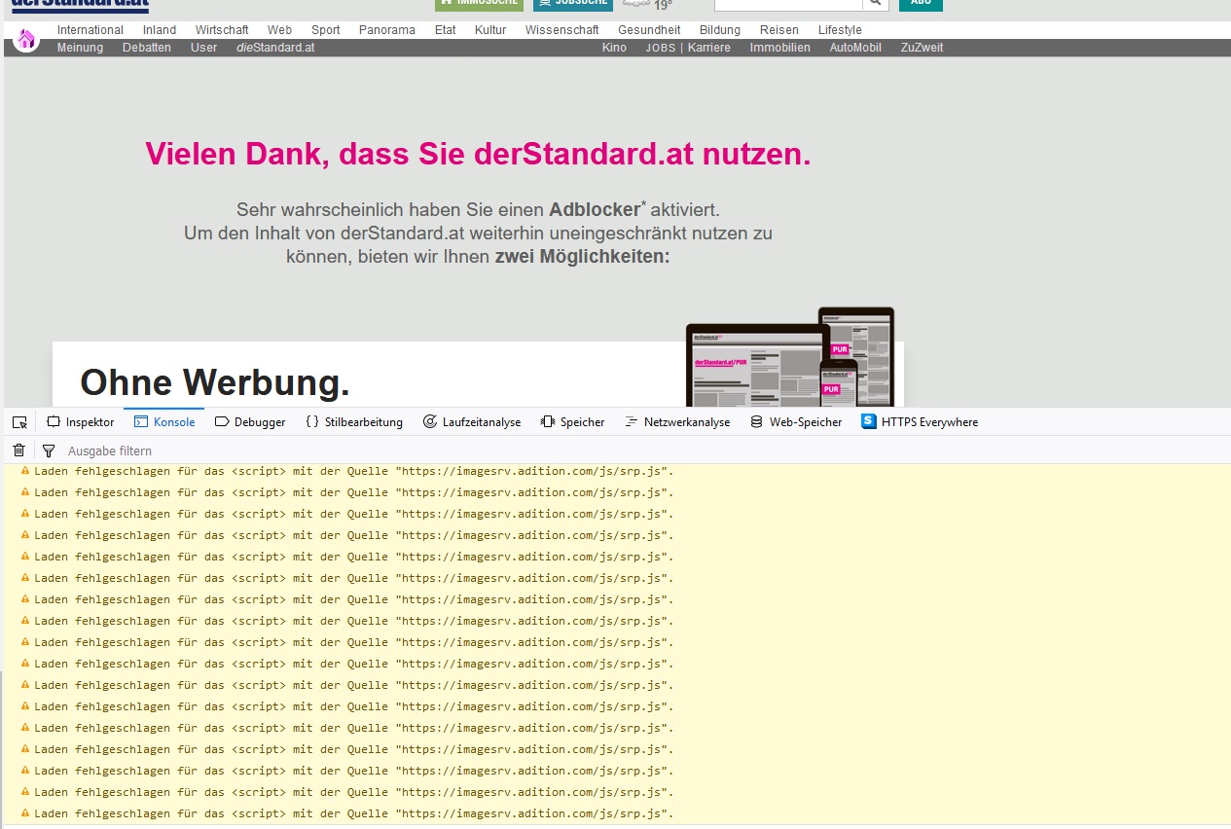
Task: Open the User link
Action: click(204, 48)
